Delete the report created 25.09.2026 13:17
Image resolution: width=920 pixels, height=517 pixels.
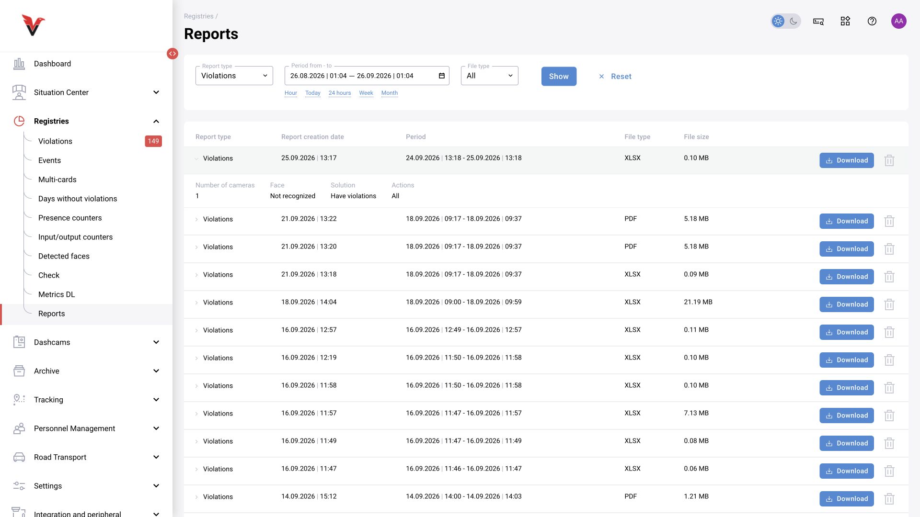pos(889,160)
